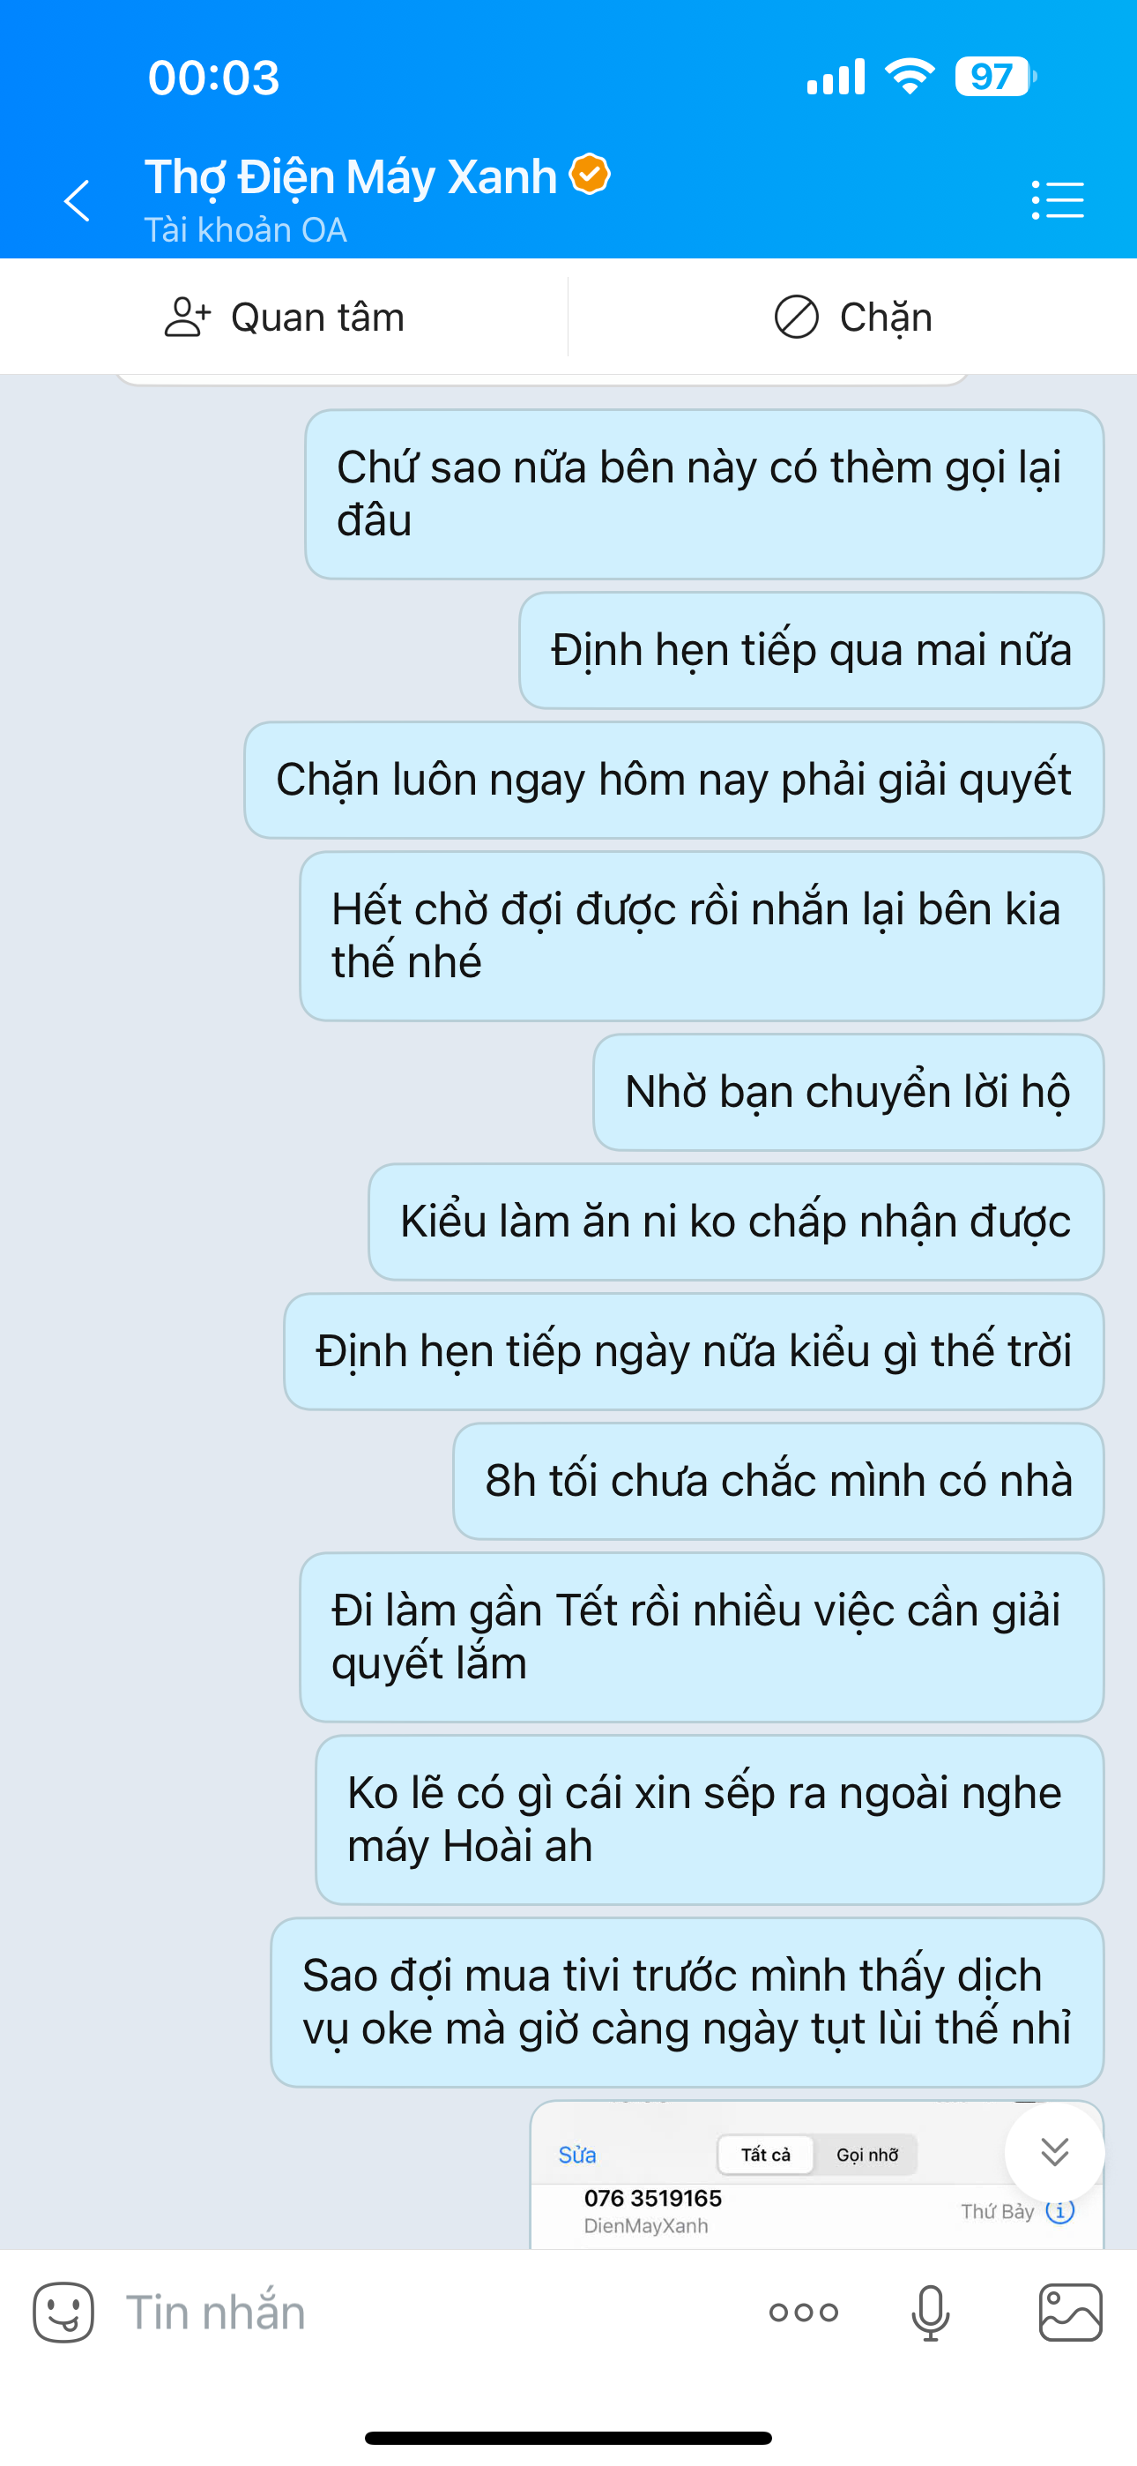Tap the message 'Định hẹn tiếp qua mai nữa'
Image resolution: width=1137 pixels, height=2466 pixels.
click(812, 650)
